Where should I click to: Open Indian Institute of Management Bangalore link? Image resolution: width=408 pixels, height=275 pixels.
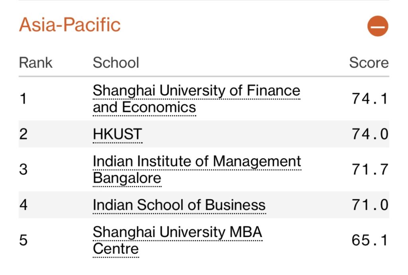[197, 169]
